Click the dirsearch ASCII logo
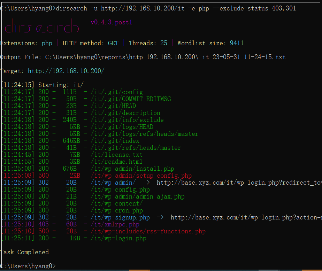Screen dimensions: 322x271 (x=42, y=26)
